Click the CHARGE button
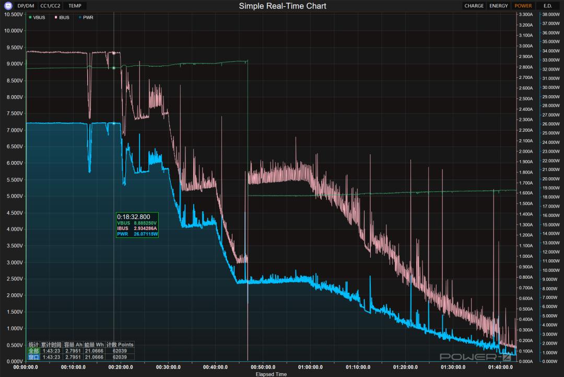This screenshot has width=564, height=377. [x=474, y=6]
